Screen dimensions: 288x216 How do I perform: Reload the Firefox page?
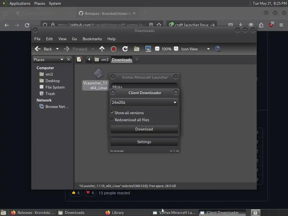click(27, 25)
